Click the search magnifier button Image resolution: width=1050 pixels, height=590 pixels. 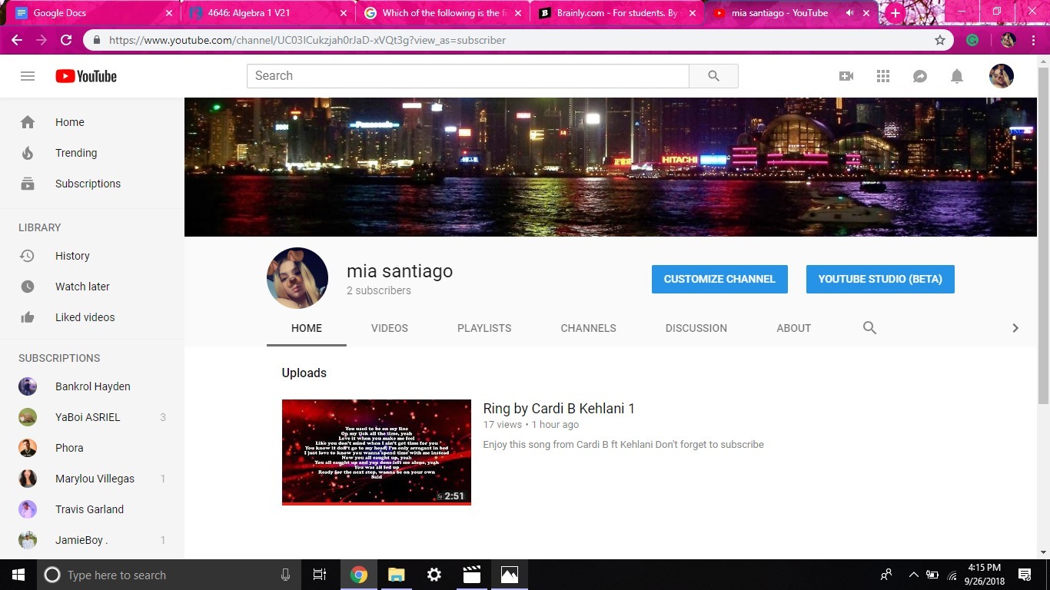tap(713, 76)
